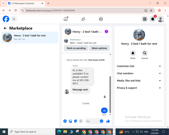
Task: Click the chat header Henry - 2 bed 1 bath
Action: [x=87, y=32]
